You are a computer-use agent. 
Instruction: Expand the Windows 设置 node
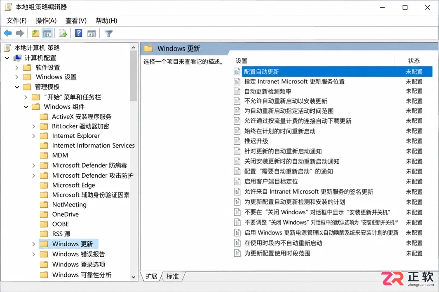17,77
